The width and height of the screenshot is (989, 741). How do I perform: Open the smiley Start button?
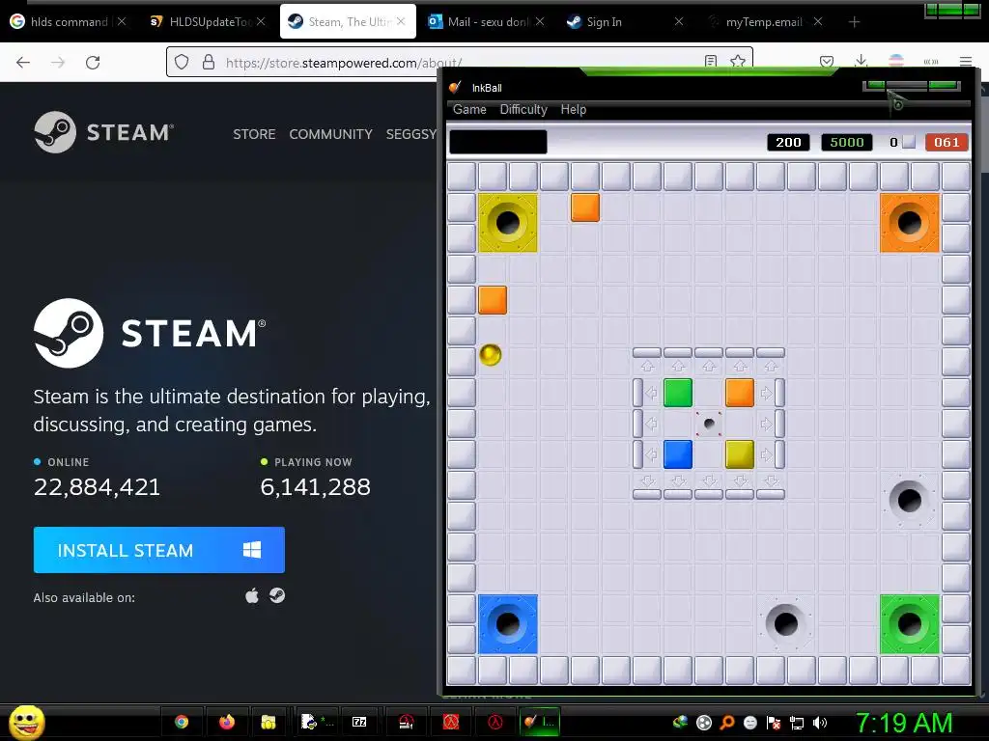pos(26,722)
